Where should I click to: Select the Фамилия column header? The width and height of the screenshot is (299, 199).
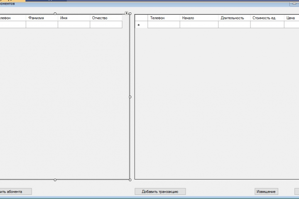42,18
